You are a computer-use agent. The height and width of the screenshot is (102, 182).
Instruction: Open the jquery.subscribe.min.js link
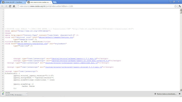point(71,63)
